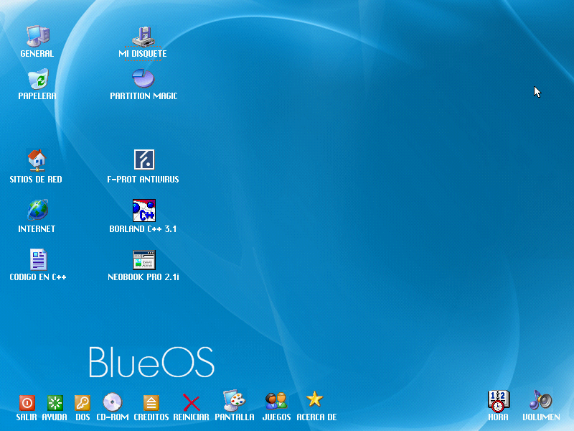The height and width of the screenshot is (431, 574).
Task: Open the DOS key icon
Action: tap(83, 403)
